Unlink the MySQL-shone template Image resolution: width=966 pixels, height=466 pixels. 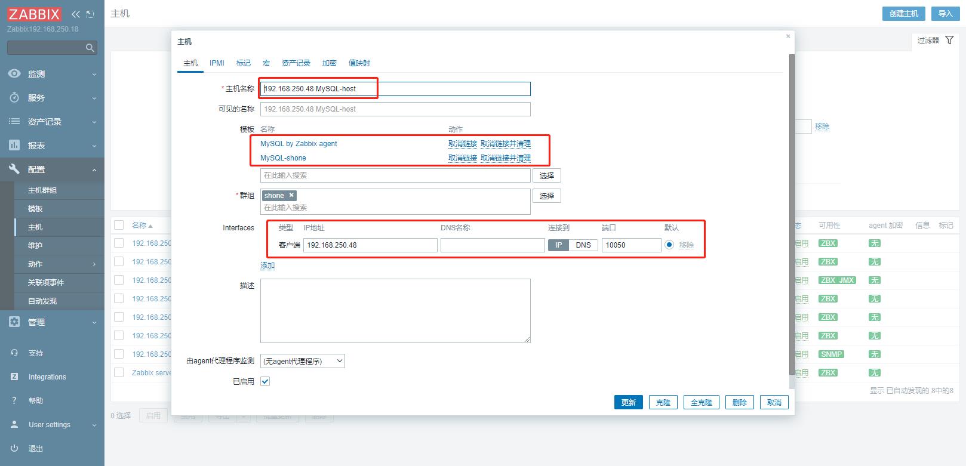pos(463,158)
